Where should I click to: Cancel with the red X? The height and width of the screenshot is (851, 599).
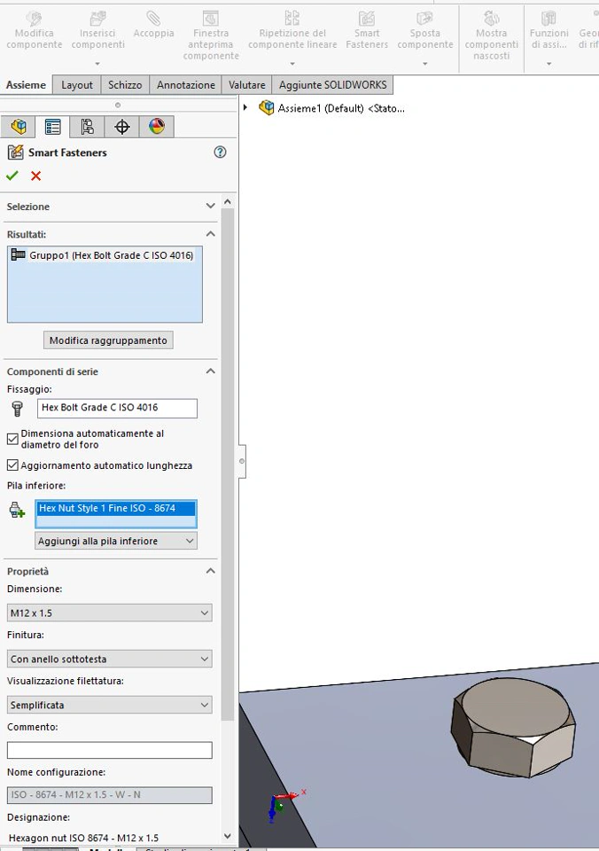click(35, 176)
